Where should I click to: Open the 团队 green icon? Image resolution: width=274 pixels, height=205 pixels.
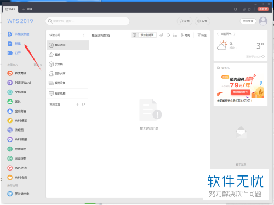[x=10, y=102]
